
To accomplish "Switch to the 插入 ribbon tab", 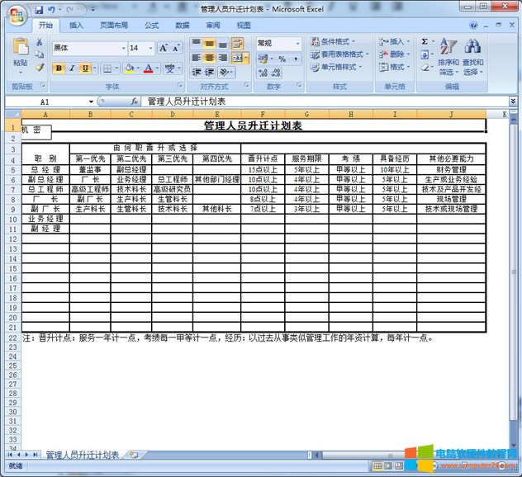I will (76, 26).
